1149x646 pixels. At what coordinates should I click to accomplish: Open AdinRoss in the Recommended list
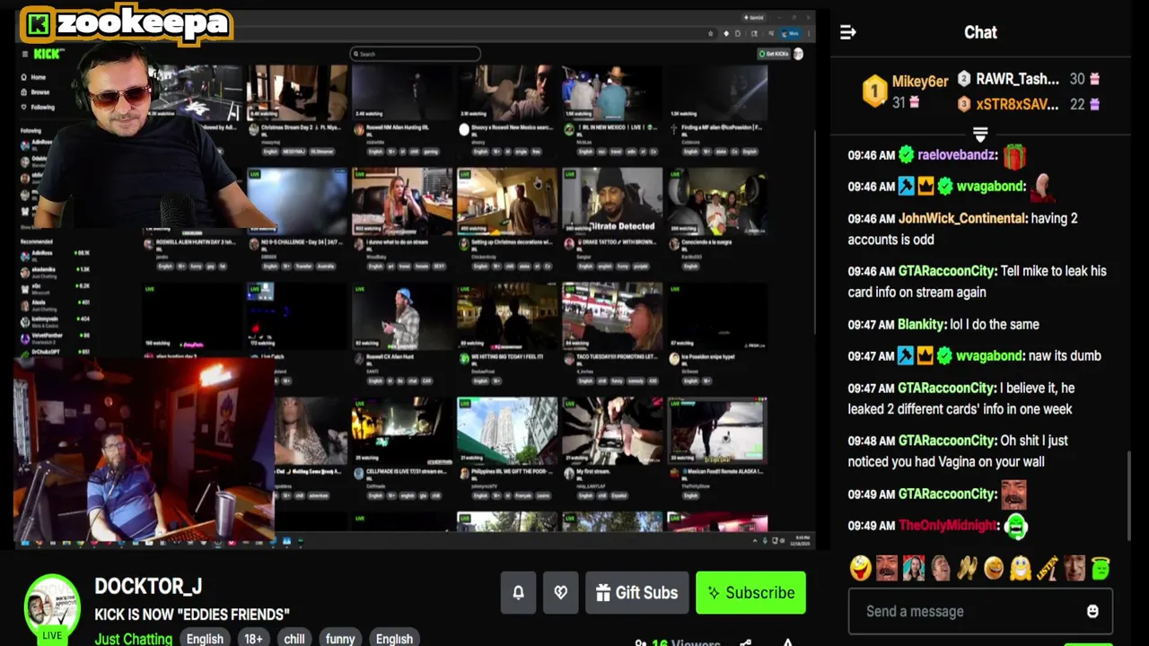tap(56, 254)
